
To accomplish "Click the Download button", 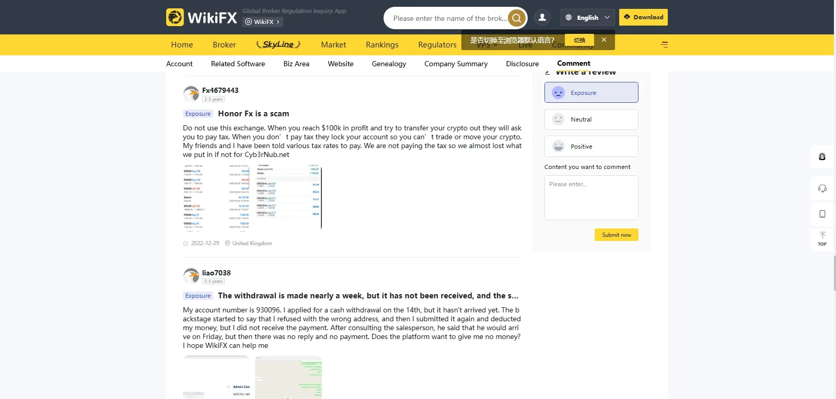I will 643,17.
